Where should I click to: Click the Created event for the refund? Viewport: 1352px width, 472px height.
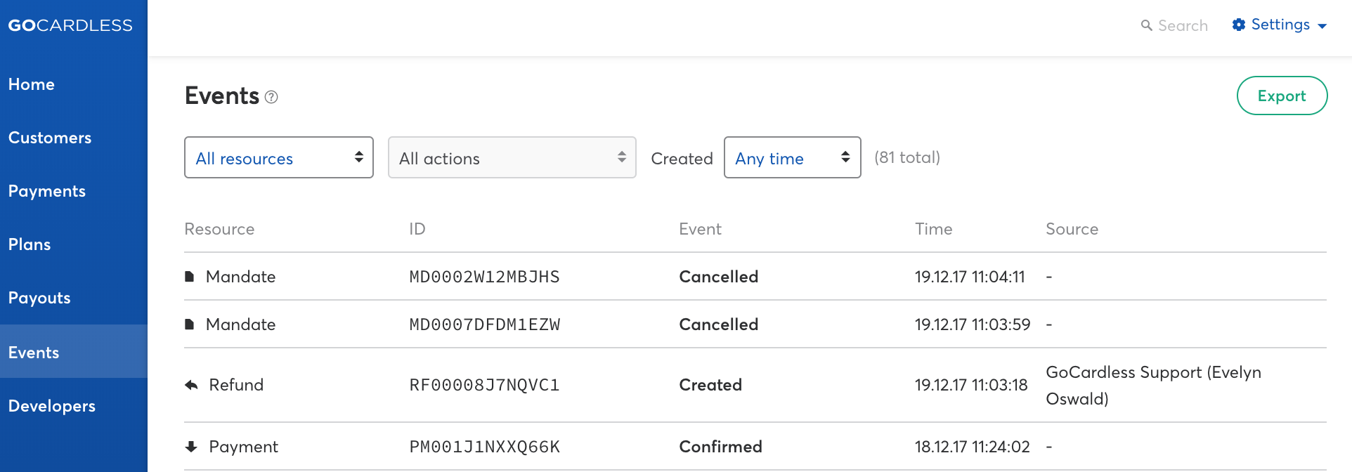point(710,385)
